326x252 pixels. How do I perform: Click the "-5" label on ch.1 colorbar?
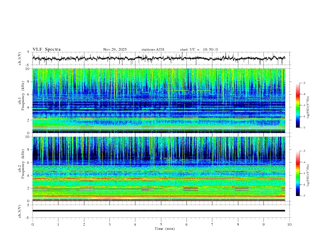(x=303, y=105)
